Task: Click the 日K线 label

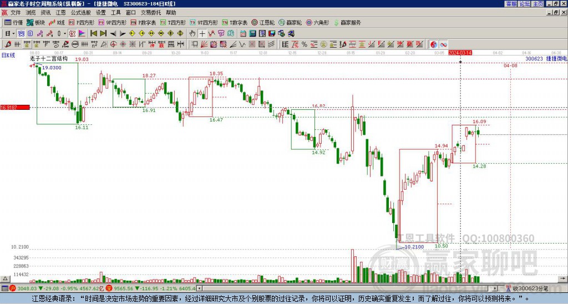Action: click(x=8, y=55)
